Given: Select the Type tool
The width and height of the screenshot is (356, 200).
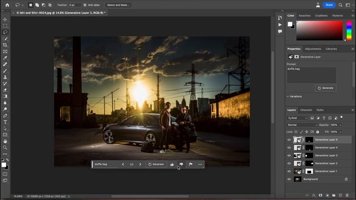Looking at the screenshot, I should (5, 122).
